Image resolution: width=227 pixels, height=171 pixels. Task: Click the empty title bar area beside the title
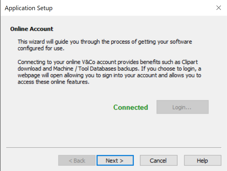[133, 8]
